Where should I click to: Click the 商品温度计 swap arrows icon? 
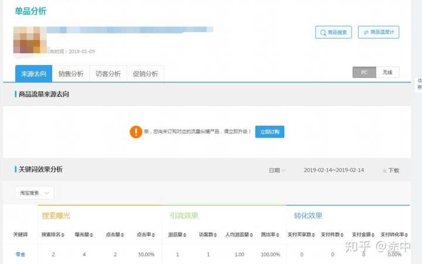(366, 33)
